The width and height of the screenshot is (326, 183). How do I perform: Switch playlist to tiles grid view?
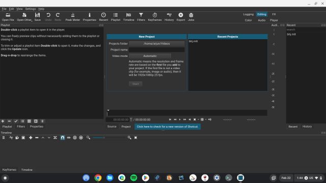point(29,121)
